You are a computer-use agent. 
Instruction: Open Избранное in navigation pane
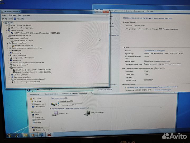(x=37, y=99)
